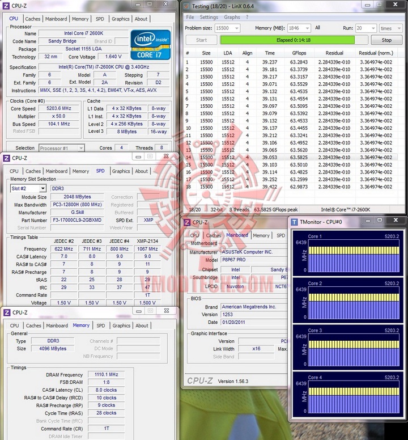Switch to About tab in top CPU-Z window

(141, 19)
